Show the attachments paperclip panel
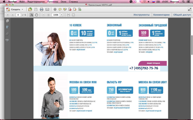 tap(7, 34)
